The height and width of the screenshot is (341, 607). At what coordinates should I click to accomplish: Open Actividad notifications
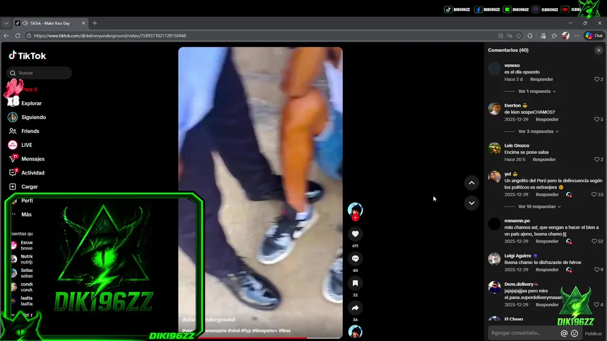coord(26,173)
